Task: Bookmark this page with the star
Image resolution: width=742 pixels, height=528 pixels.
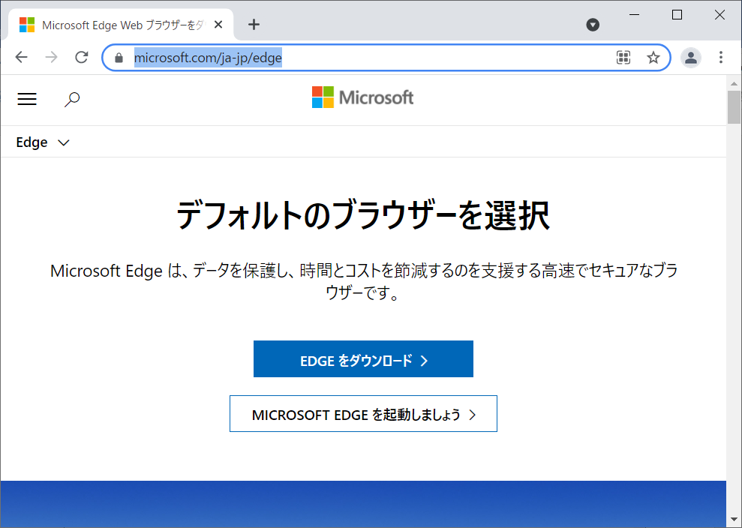Action: point(653,58)
